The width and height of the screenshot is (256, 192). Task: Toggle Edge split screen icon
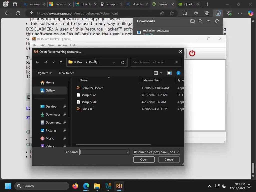pyautogui.click(x=185, y=13)
